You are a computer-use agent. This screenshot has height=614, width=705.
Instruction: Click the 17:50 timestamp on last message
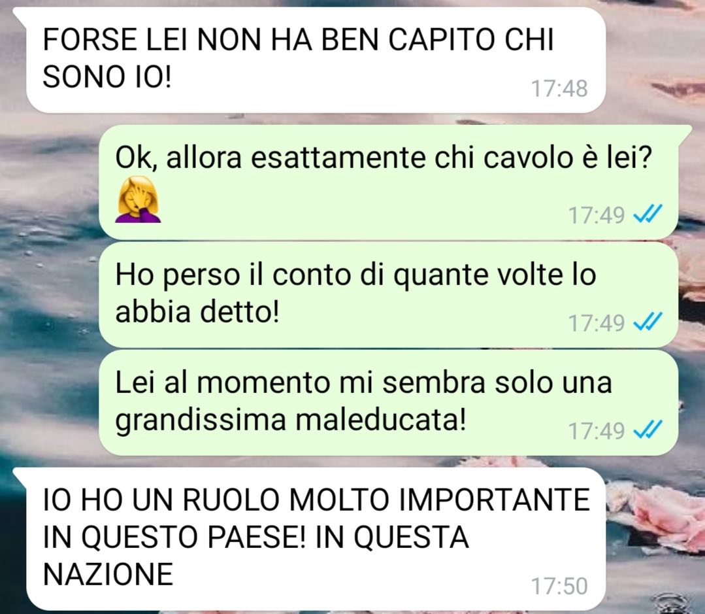pos(559,587)
